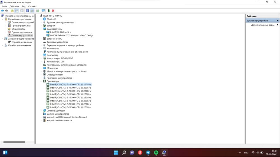
Task: Open the Действие menu
Action: [14, 6]
